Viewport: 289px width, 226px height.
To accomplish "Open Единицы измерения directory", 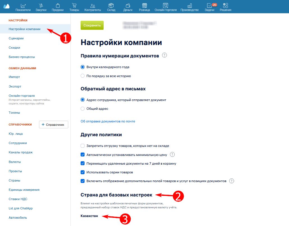I will (24, 190).
